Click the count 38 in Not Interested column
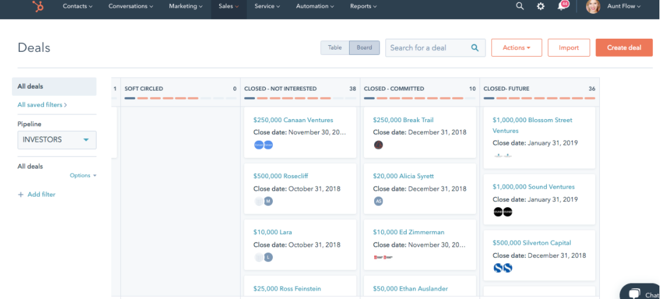This screenshot has width=660, height=299. click(x=352, y=89)
